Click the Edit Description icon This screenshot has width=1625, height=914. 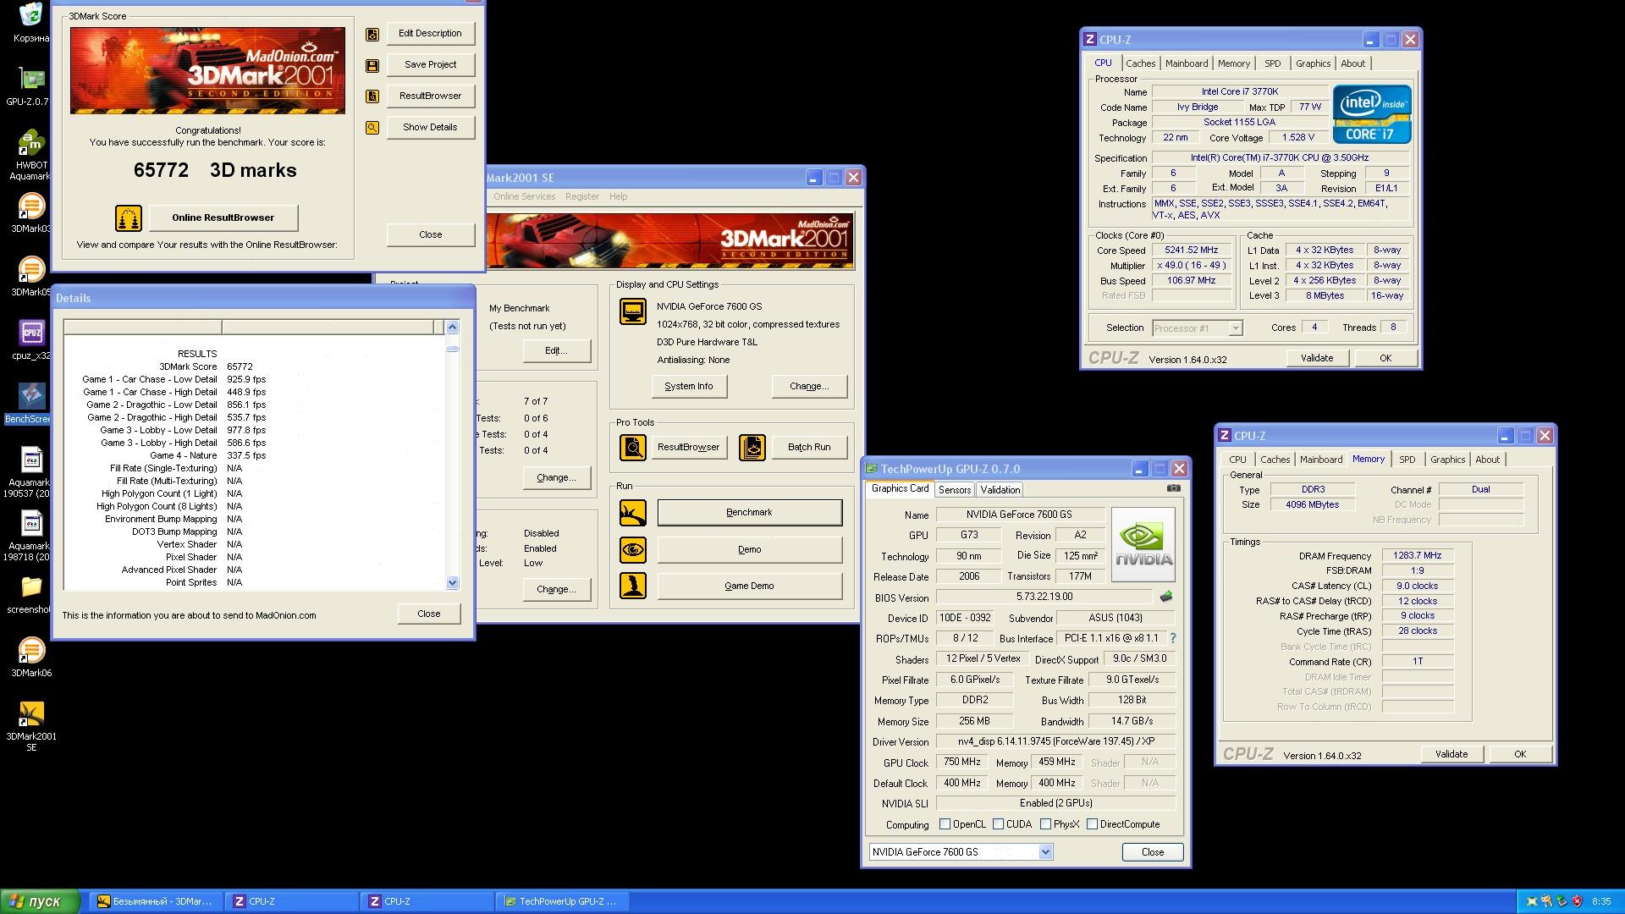point(372,34)
